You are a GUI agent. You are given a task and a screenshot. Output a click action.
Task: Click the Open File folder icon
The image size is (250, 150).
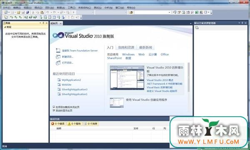[x=19, y=12]
